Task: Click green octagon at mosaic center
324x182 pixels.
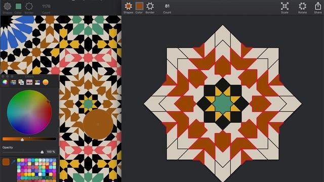Action: [x=223, y=104]
